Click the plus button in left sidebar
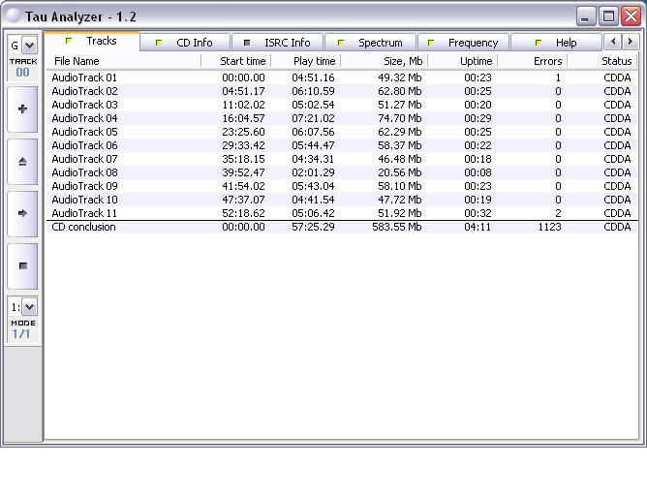Screen dimensions: 647x496 22,109
